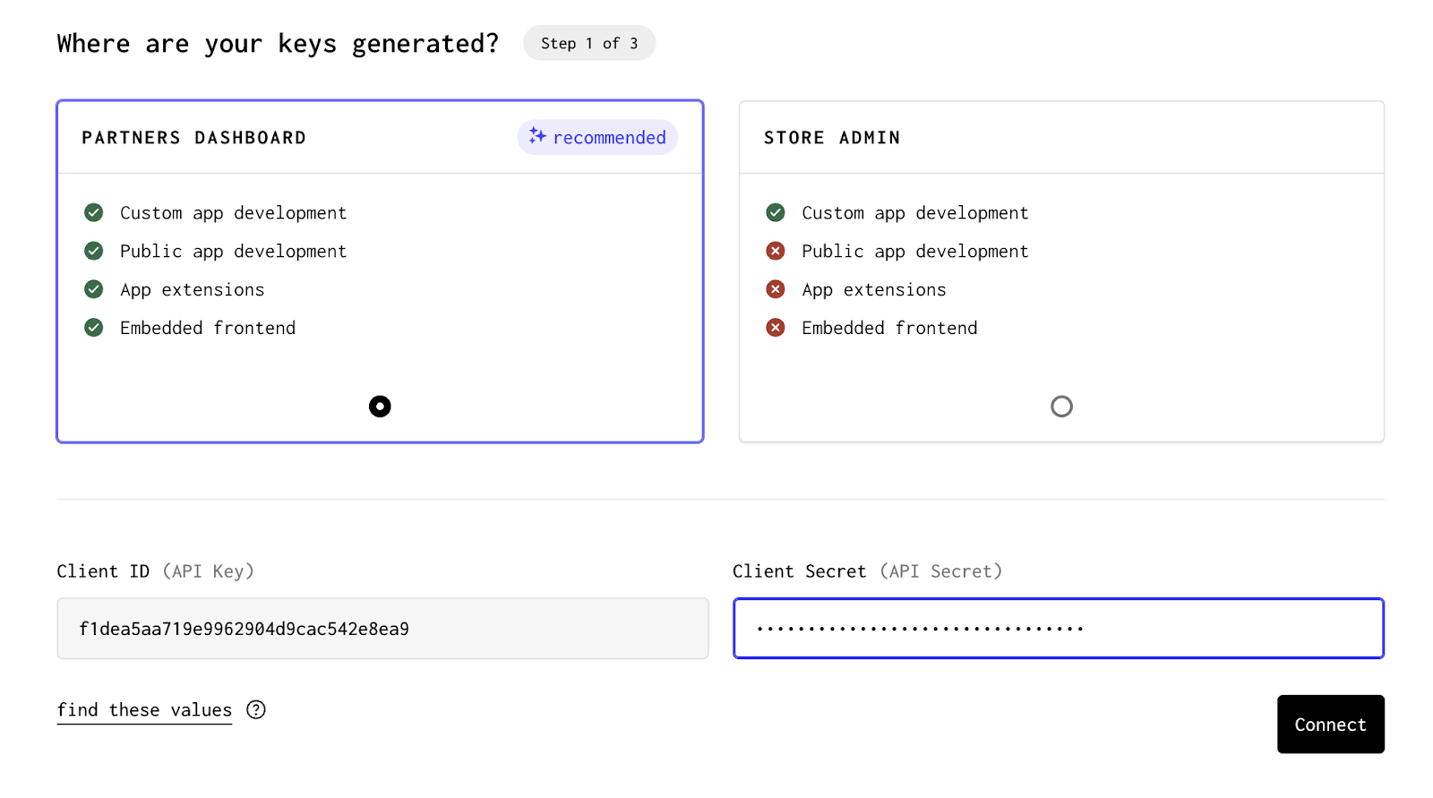Click the Step 1 of 3 indicator
The image size is (1433, 798).
tap(589, 43)
